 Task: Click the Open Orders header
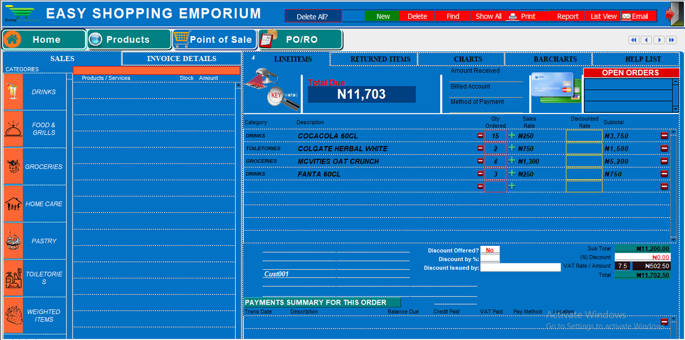(x=630, y=72)
